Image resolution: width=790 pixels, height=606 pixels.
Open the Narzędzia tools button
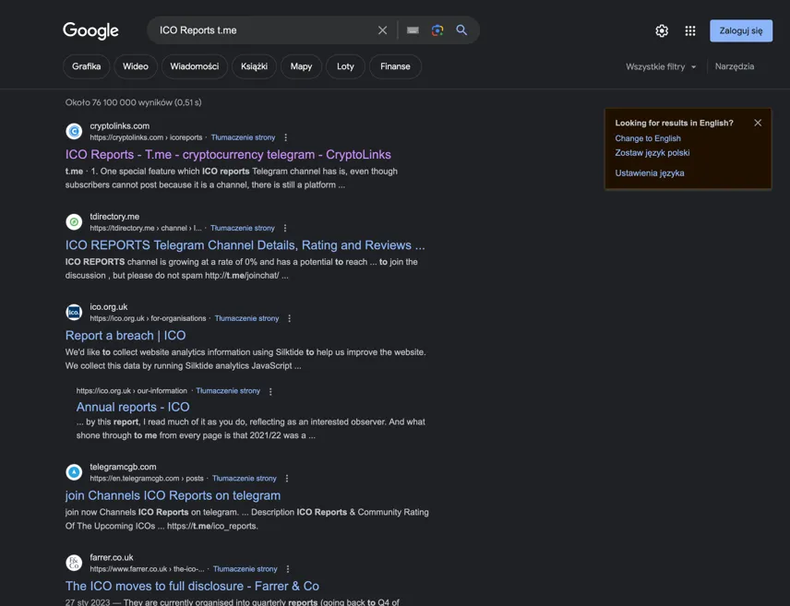[735, 66]
